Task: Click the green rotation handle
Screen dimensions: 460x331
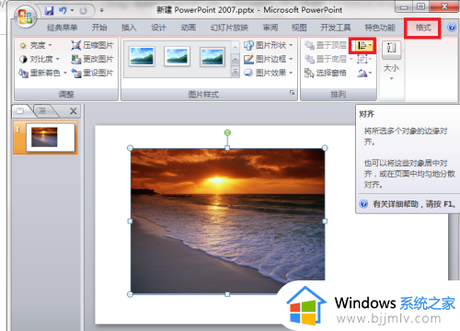Action: [227, 132]
